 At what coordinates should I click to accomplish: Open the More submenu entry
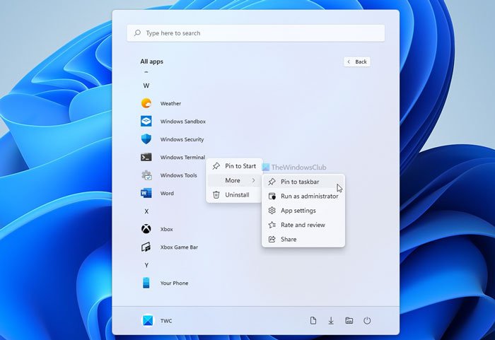pyautogui.click(x=235, y=180)
